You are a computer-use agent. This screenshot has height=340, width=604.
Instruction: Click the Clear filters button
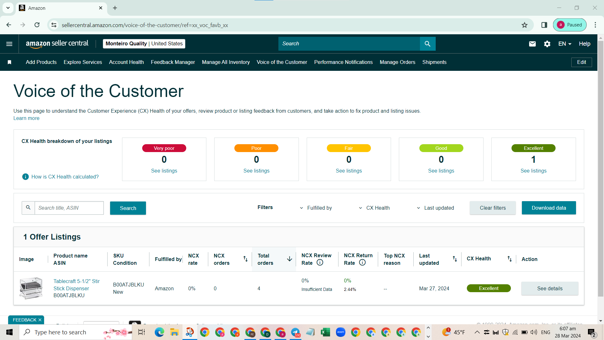(x=493, y=208)
